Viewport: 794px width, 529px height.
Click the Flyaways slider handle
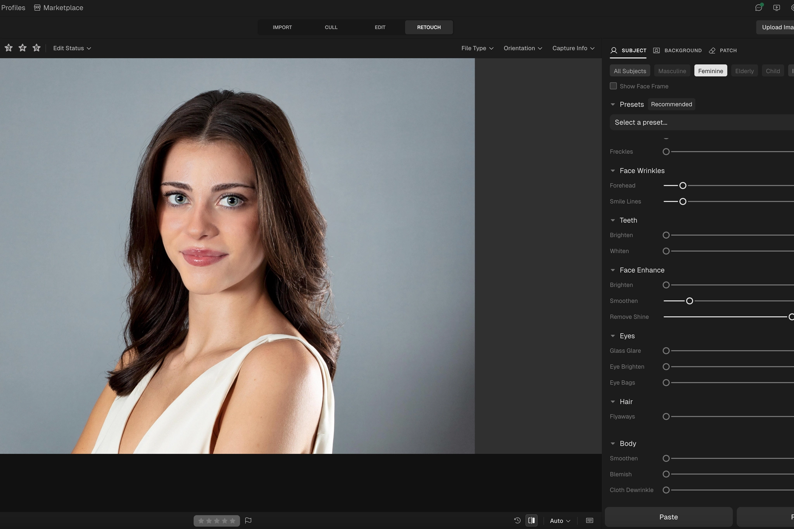(x=666, y=417)
